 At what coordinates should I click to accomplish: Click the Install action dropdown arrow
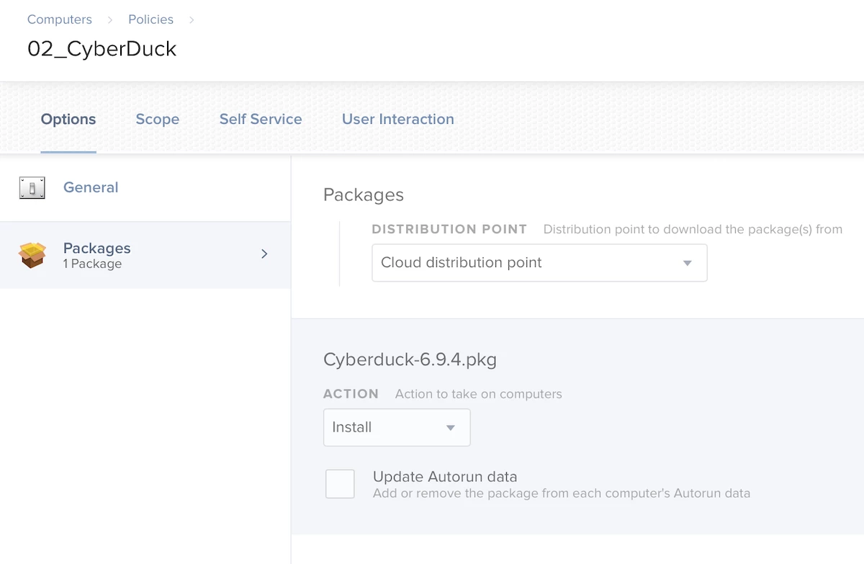[x=451, y=428]
